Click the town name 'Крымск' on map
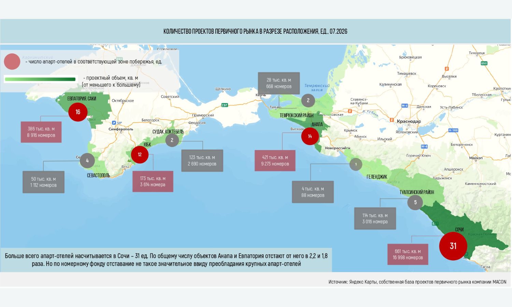The height and width of the screenshot is (307, 512). 351,131
